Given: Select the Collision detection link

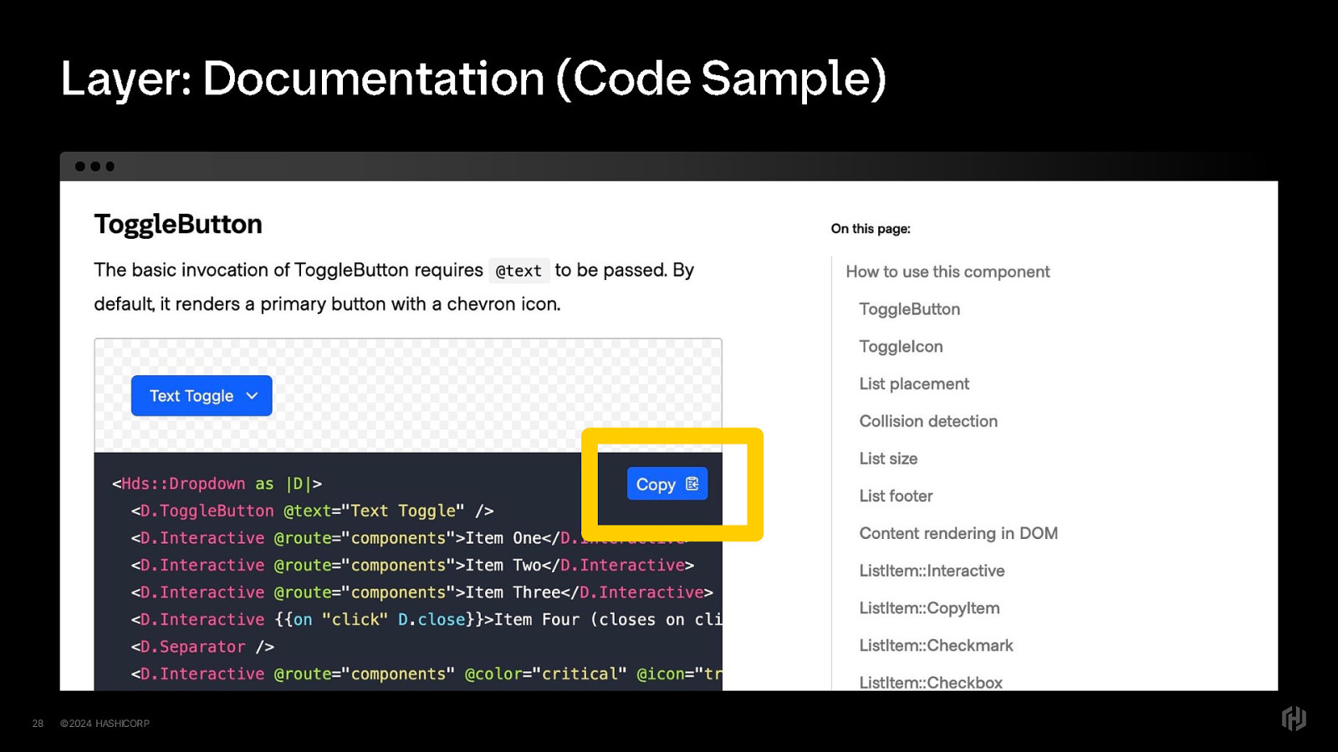Looking at the screenshot, I should pyautogui.click(x=927, y=421).
